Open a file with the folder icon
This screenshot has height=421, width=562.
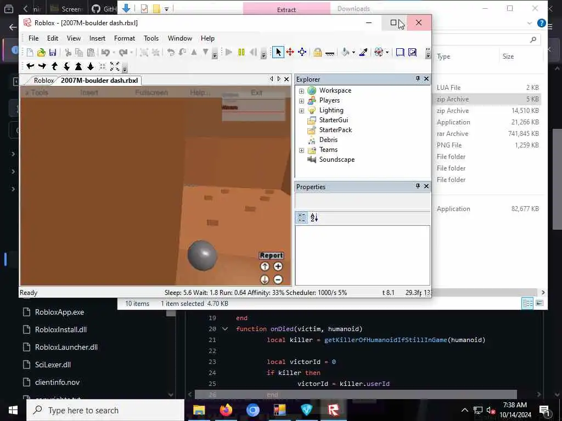coord(41,53)
